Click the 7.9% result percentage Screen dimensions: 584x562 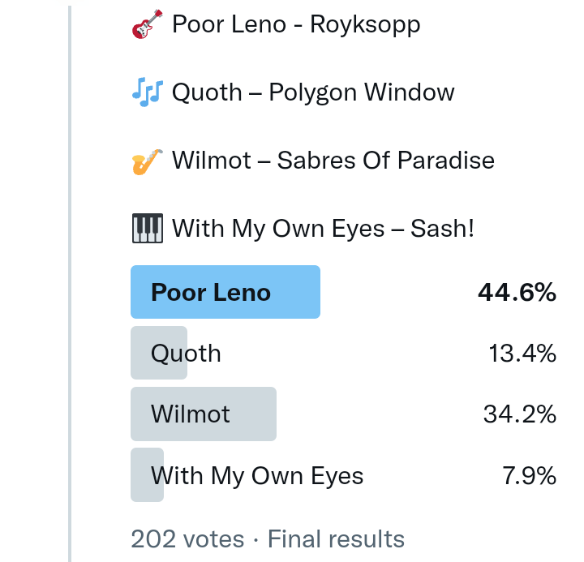tap(529, 474)
